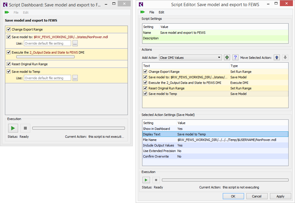This screenshot has width=295, height=203.
Task: Click the Apply button
Action: pos(280,196)
